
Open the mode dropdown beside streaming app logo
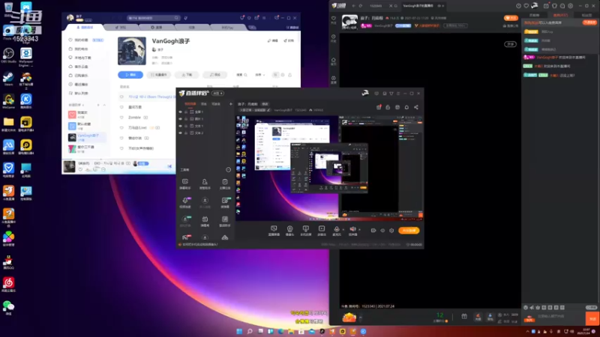click(217, 93)
